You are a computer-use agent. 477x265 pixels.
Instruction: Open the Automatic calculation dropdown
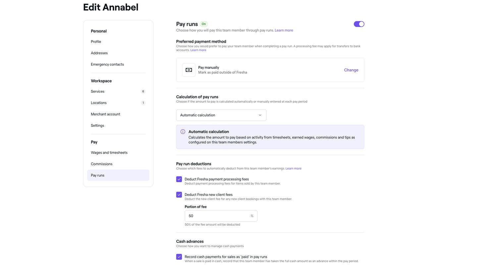click(221, 115)
